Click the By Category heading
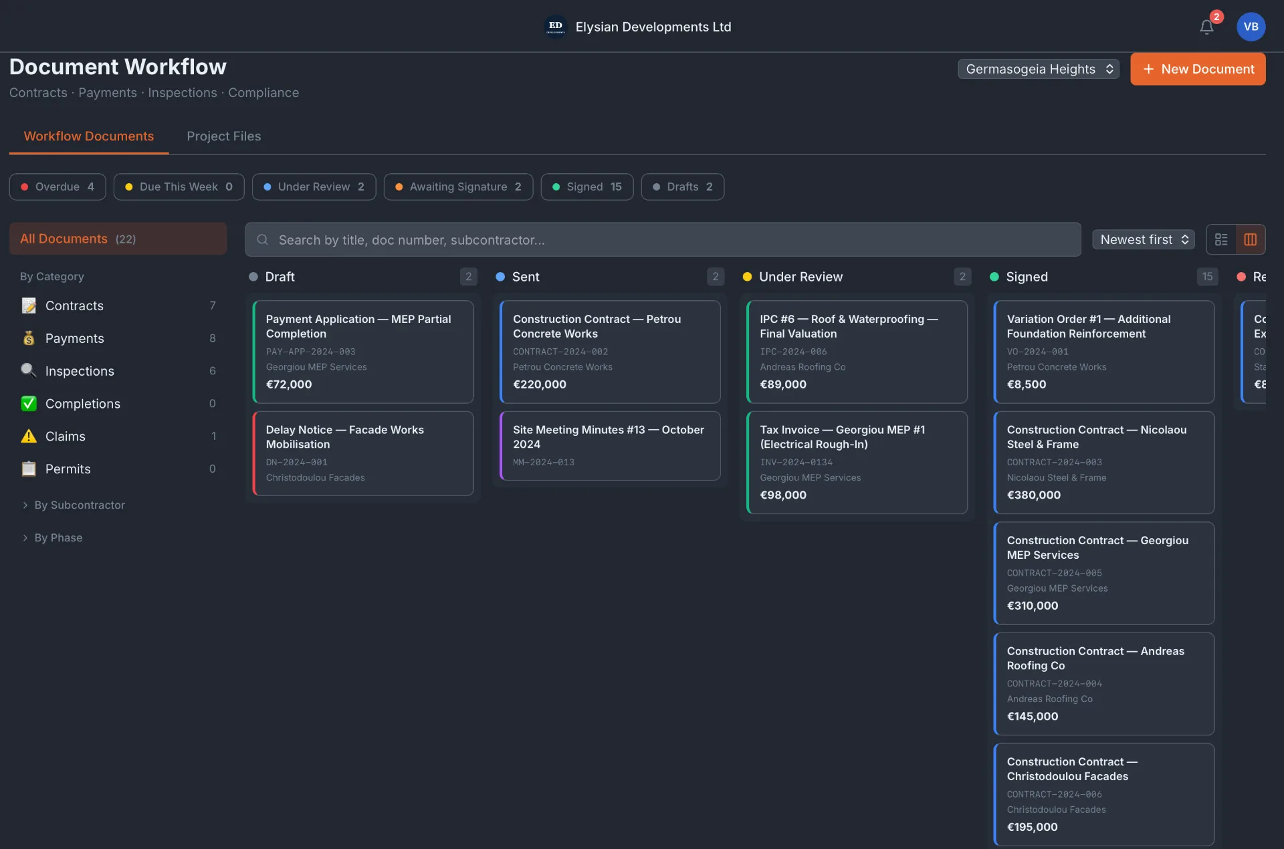The height and width of the screenshot is (849, 1284). (52, 276)
